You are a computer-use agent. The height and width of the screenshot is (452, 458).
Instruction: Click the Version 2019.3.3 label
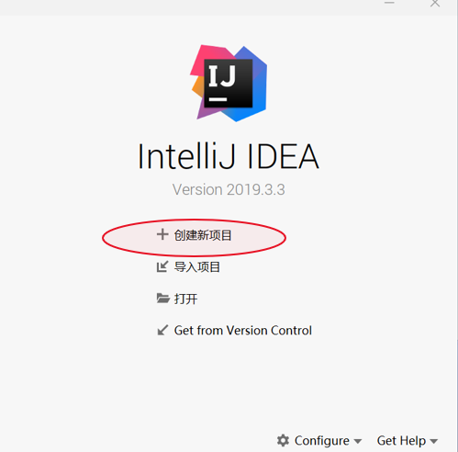click(x=229, y=189)
